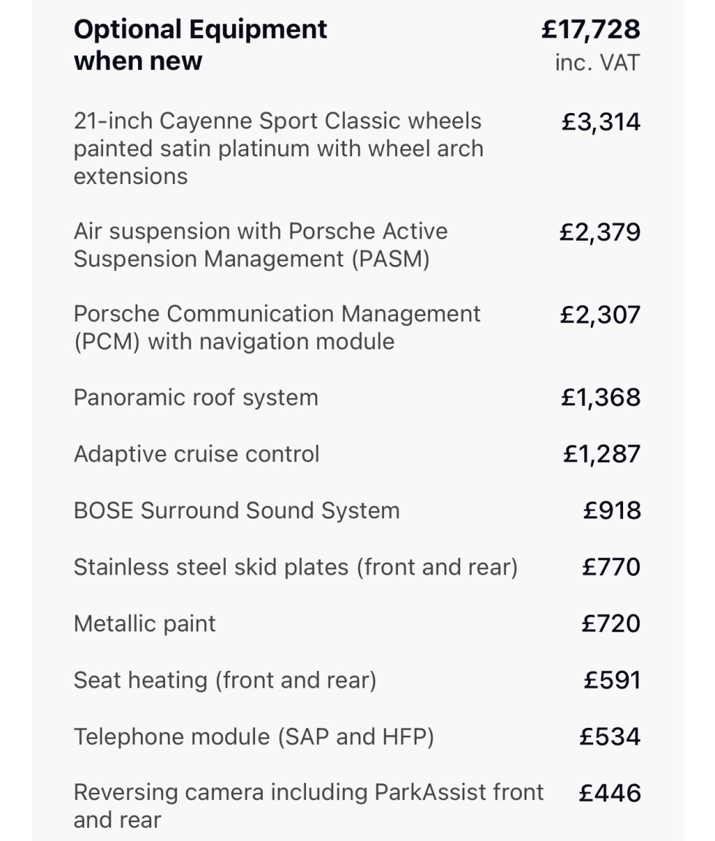The width and height of the screenshot is (715, 841).
Task: Select the 21-inch Cayenne Sport Classic wheels item
Action: [278, 148]
